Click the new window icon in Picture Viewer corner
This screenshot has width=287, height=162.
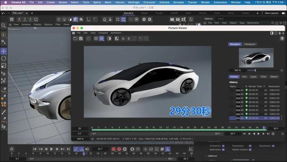[276, 33]
